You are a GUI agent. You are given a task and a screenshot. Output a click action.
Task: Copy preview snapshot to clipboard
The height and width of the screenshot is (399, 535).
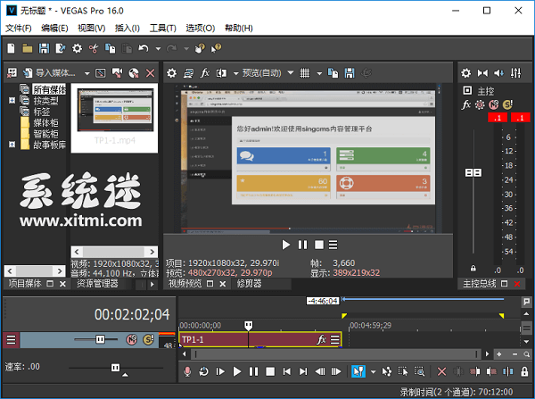(x=333, y=73)
